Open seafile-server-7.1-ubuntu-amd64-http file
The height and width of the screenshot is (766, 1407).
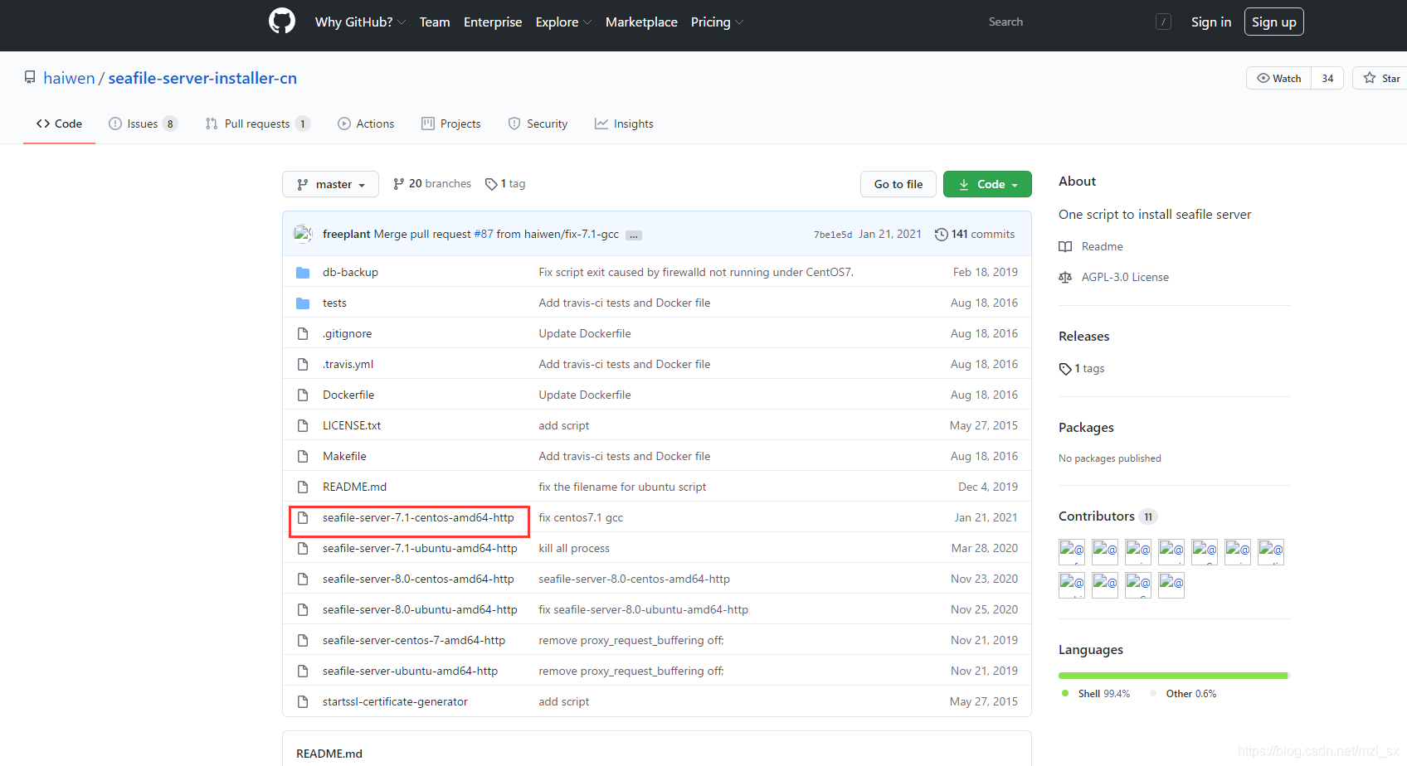(420, 549)
